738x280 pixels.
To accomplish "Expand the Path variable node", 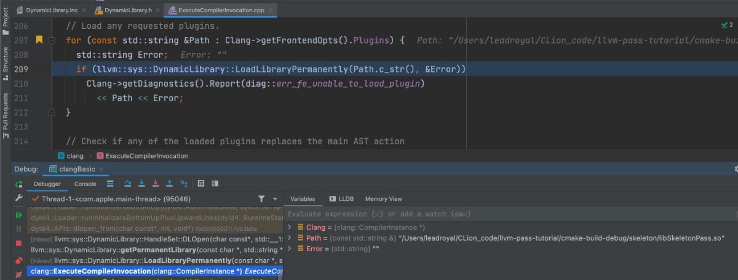I will (x=290, y=238).
